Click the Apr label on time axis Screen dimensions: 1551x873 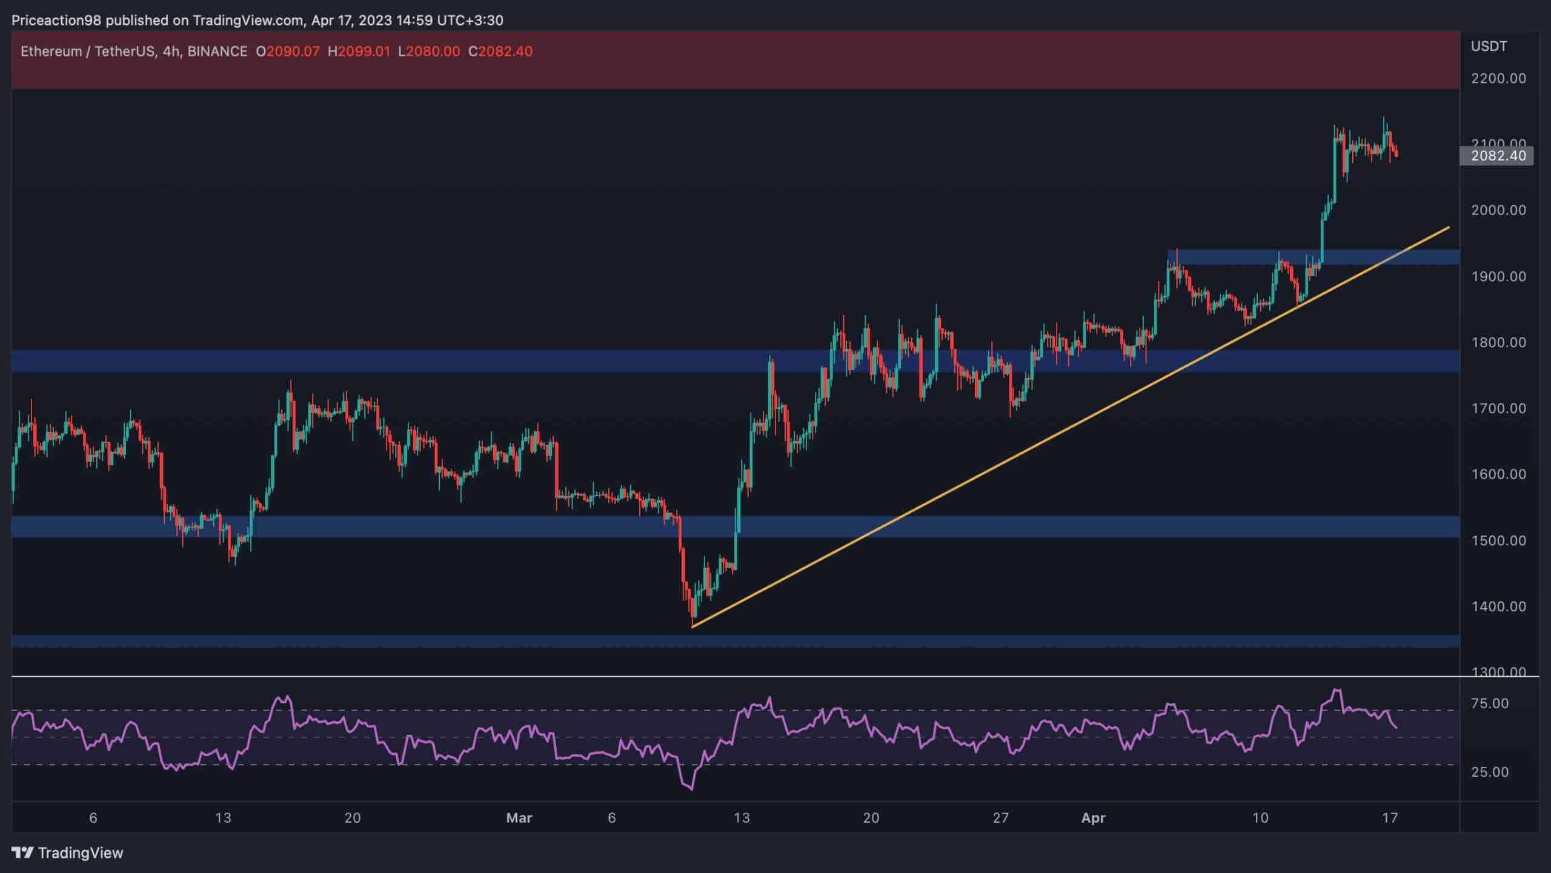tap(1093, 818)
